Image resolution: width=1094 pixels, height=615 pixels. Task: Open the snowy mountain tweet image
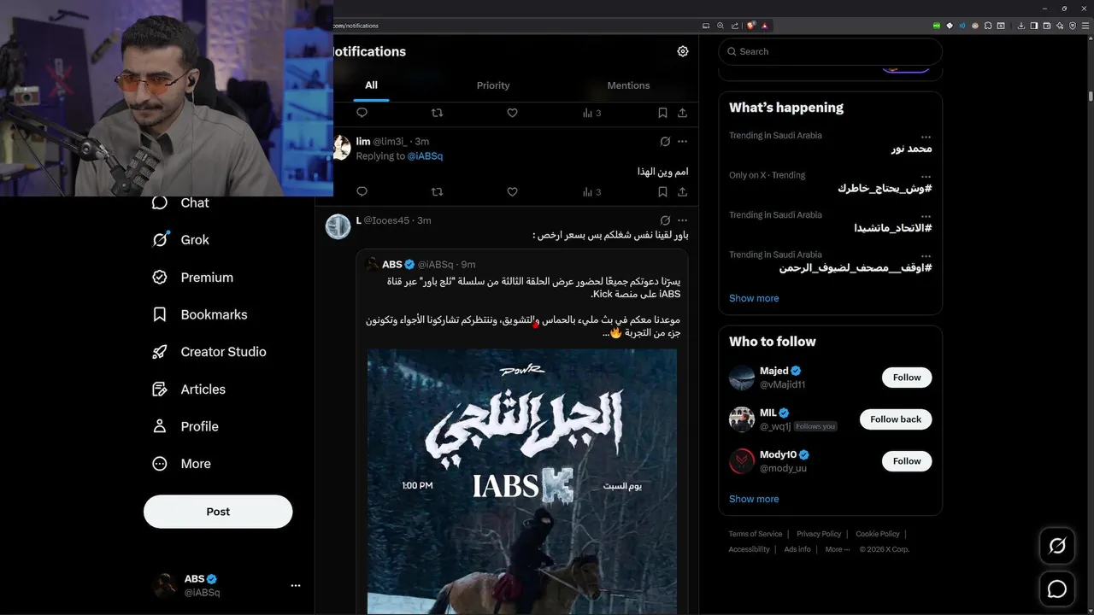(x=522, y=482)
